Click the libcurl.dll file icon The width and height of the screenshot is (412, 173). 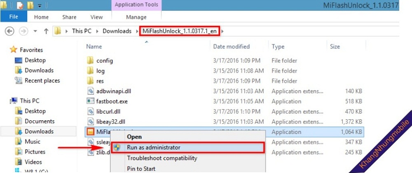click(x=90, y=111)
